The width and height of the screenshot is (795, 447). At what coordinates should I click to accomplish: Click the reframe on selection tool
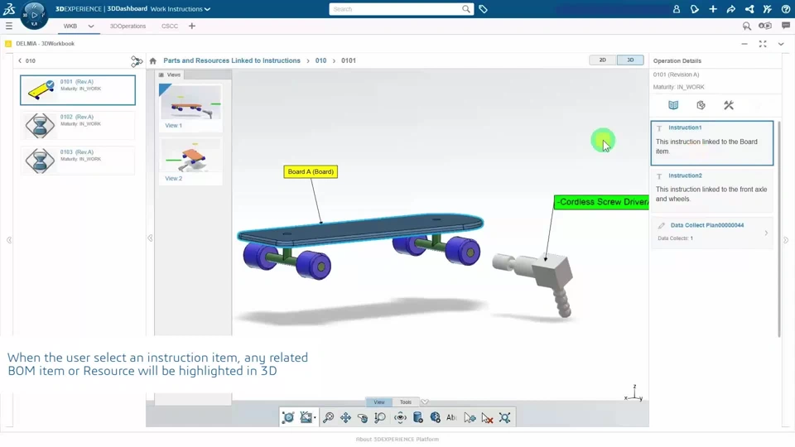click(x=504, y=417)
